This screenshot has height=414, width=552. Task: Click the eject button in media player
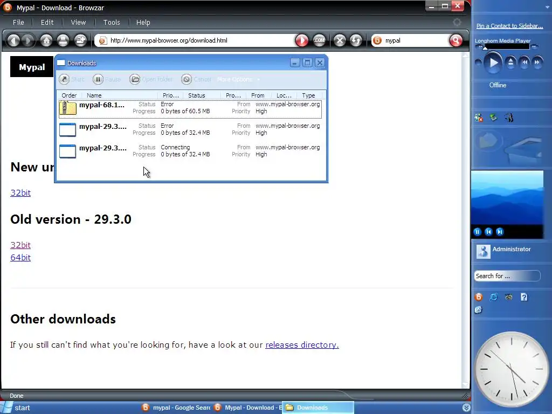click(510, 63)
